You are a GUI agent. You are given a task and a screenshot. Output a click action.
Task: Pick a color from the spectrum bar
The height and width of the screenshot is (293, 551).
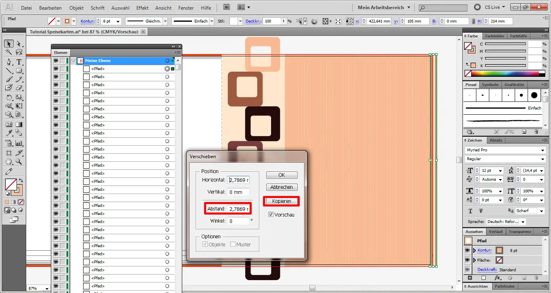point(504,73)
